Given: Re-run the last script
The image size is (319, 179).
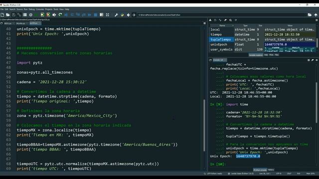Looking at the screenshot, I should point(60,15).
